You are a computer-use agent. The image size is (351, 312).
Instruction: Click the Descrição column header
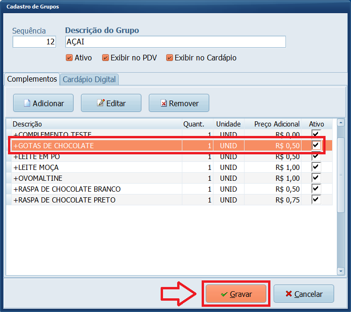pos(94,124)
